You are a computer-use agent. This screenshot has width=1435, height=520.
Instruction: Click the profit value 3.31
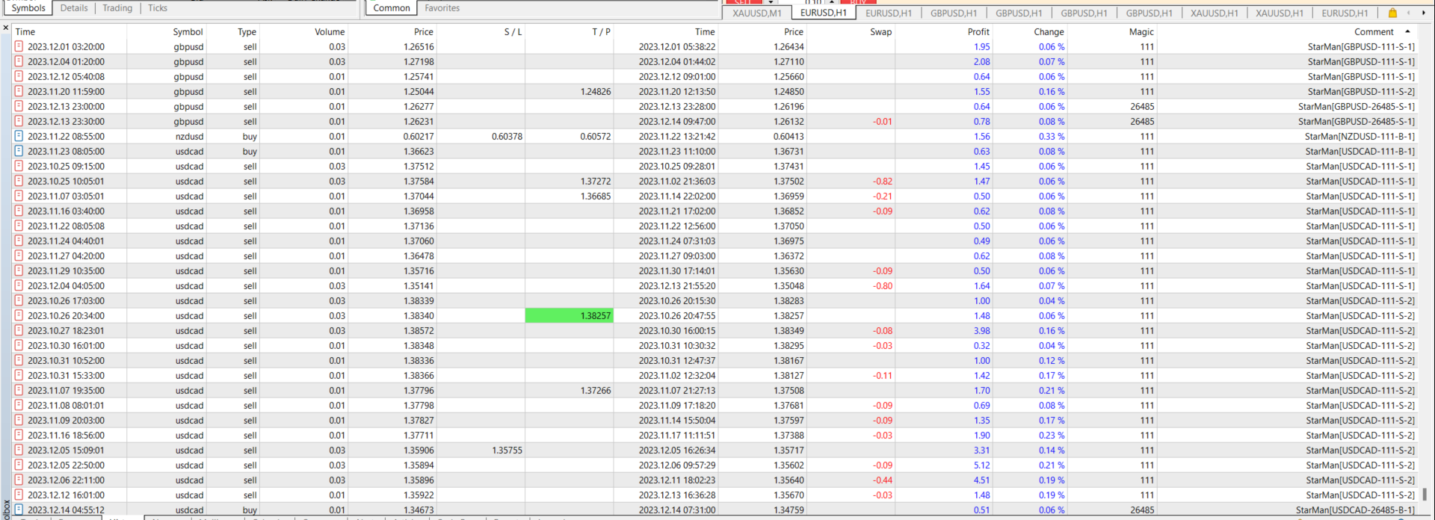[x=981, y=450]
